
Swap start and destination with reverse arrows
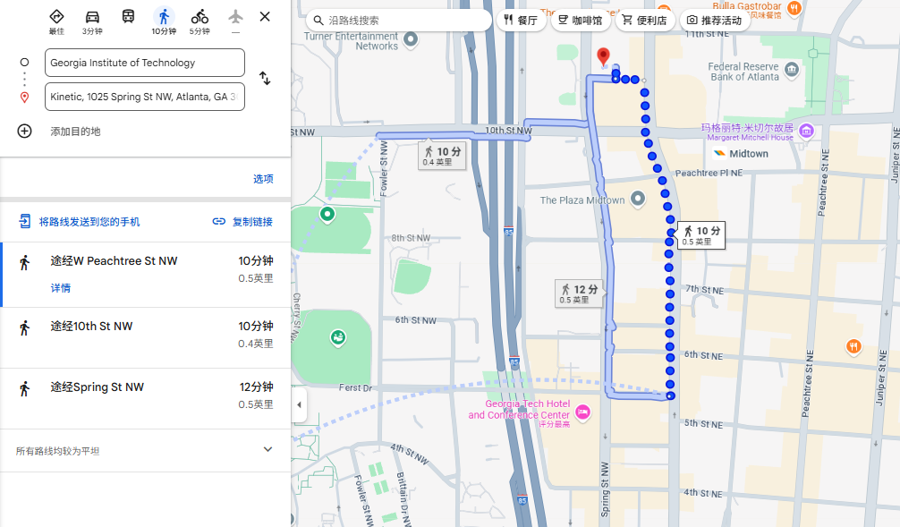pos(265,79)
